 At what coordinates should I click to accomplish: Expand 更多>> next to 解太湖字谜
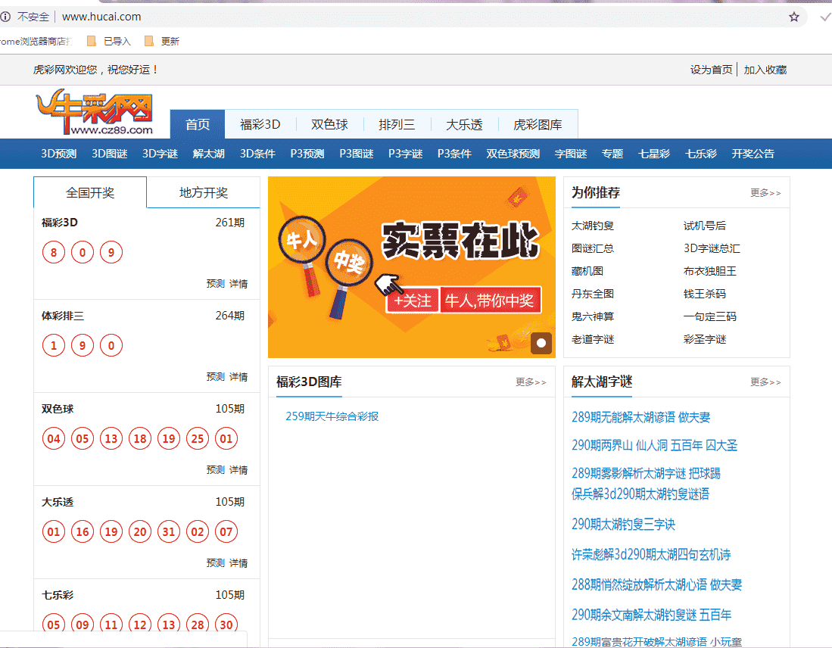click(x=765, y=382)
